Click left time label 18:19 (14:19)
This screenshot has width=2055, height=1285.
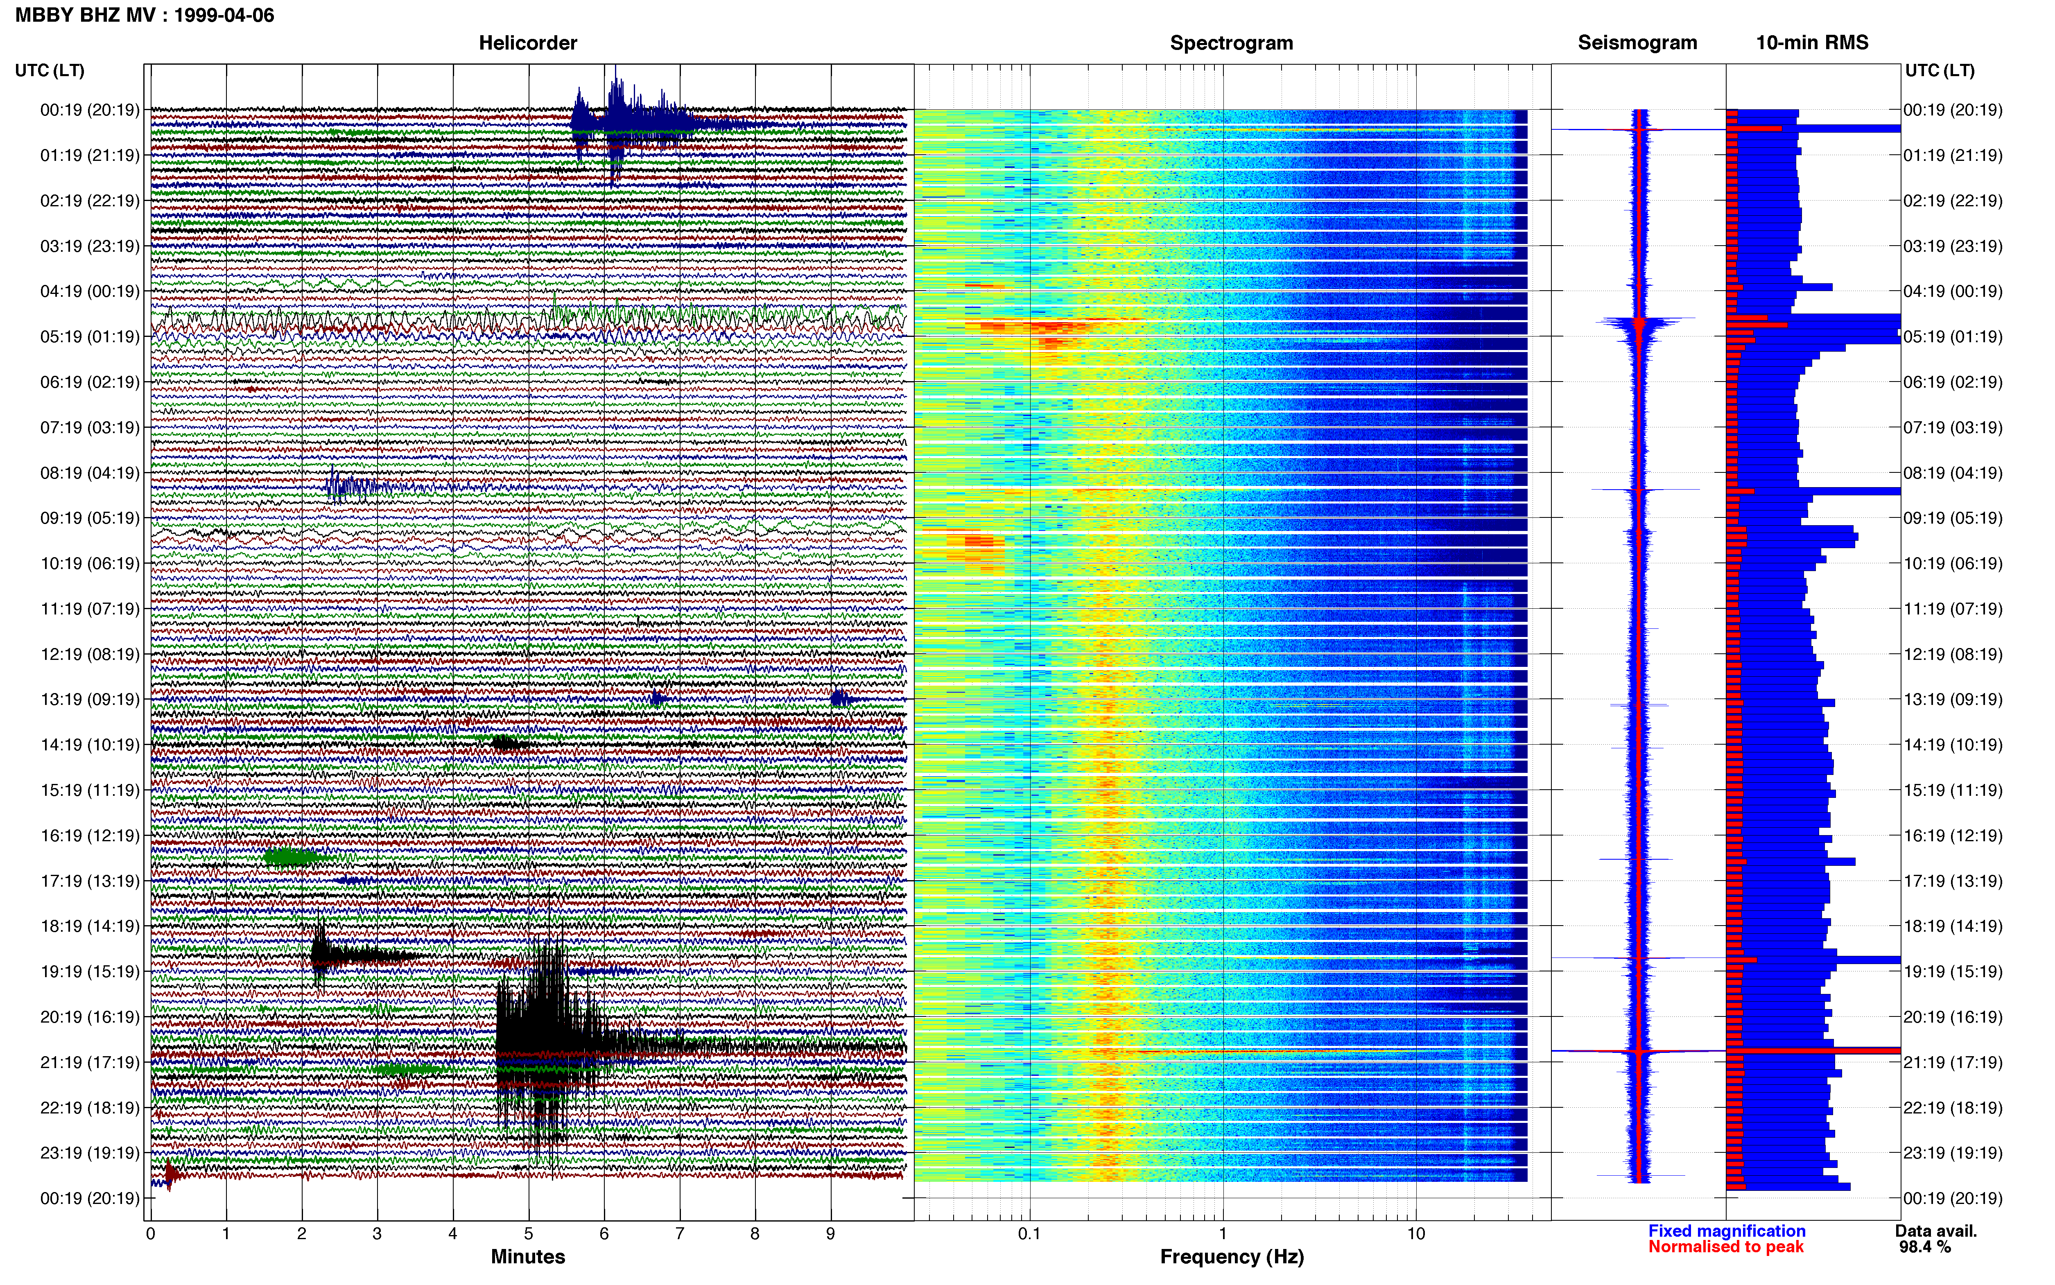point(90,926)
